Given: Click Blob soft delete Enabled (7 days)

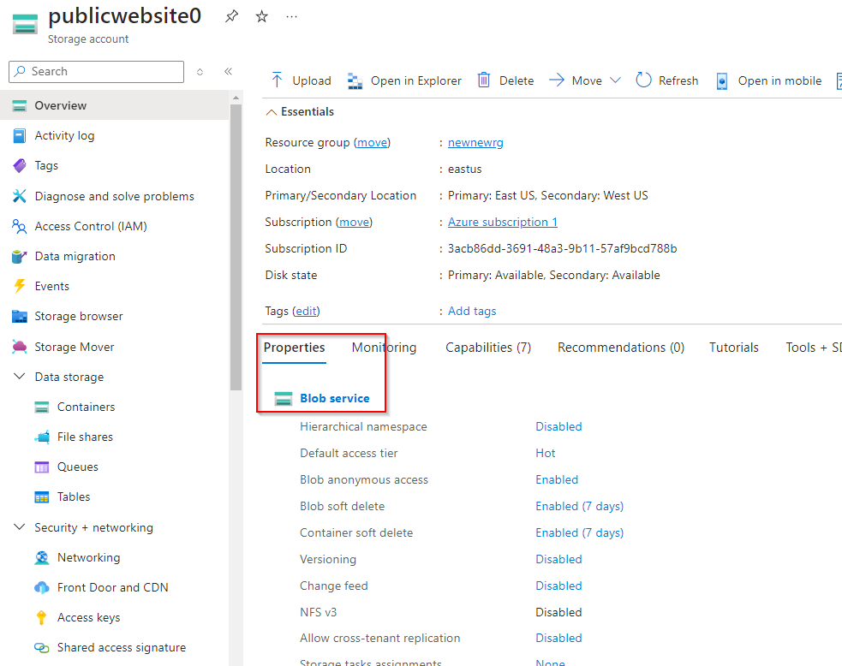Looking at the screenshot, I should click(579, 506).
